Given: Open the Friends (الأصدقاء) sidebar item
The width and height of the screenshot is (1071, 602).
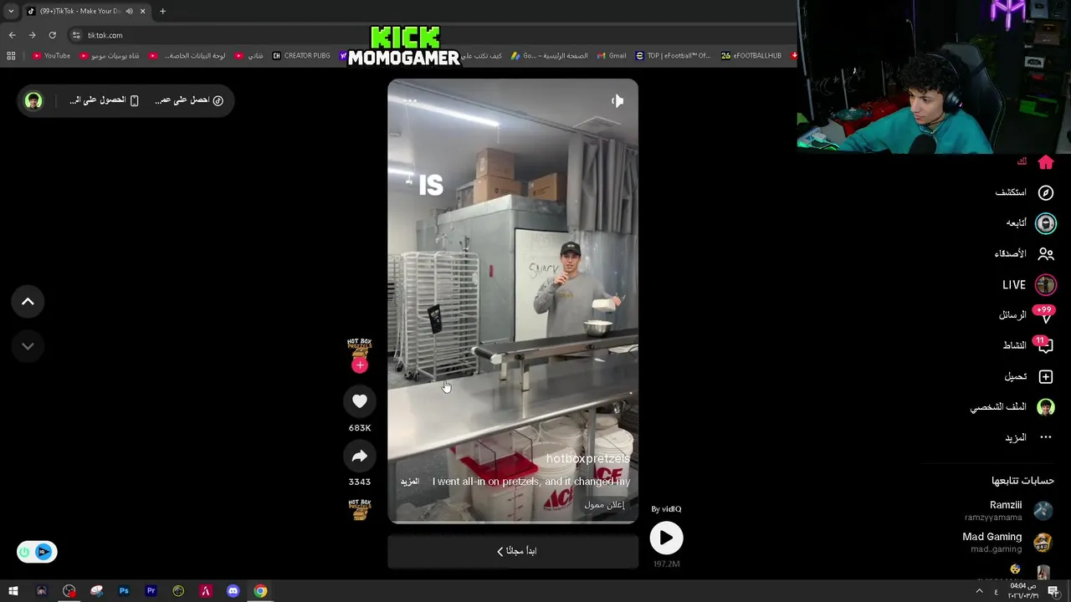Looking at the screenshot, I should coord(1023,253).
